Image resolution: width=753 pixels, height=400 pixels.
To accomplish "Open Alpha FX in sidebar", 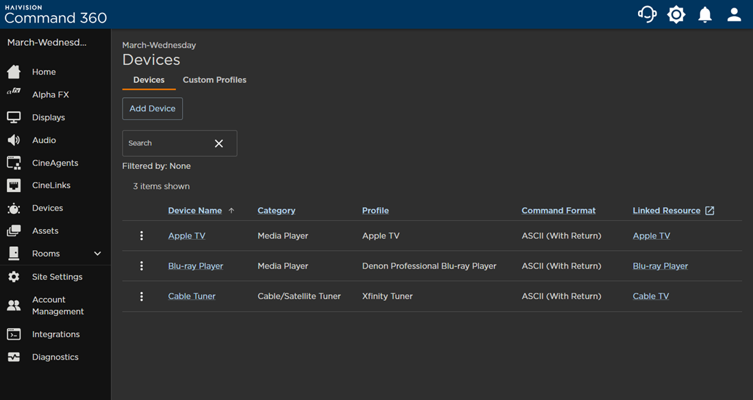I will 51,94.
